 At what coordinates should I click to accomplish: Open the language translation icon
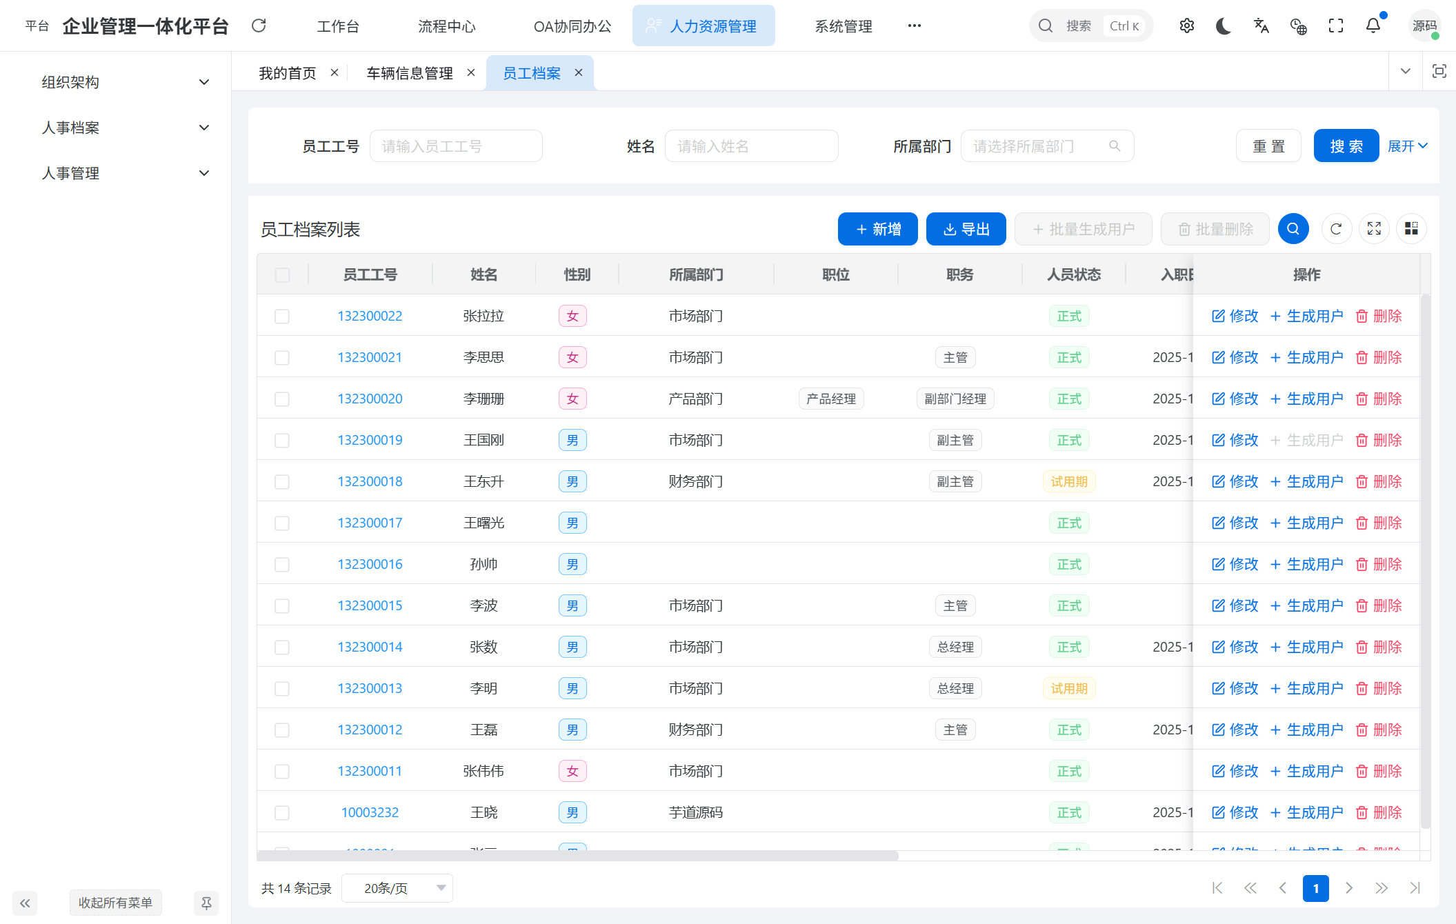click(x=1261, y=26)
